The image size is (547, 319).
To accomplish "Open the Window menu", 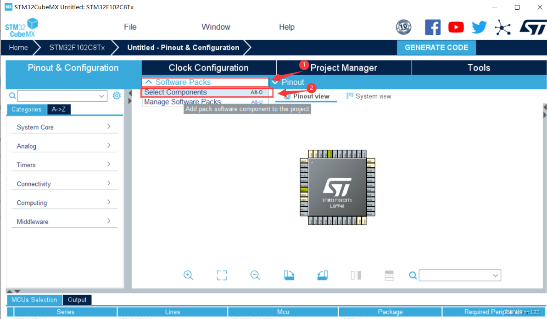I will tap(216, 27).
